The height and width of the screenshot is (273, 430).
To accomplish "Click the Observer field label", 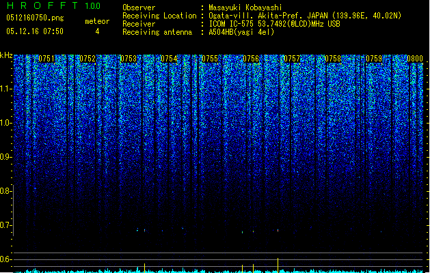I will click(x=139, y=8).
